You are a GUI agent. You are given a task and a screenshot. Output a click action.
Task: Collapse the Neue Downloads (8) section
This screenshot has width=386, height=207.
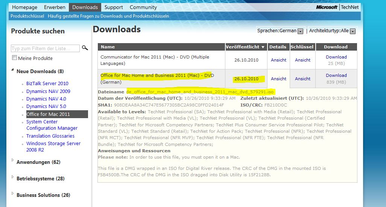coord(12,70)
